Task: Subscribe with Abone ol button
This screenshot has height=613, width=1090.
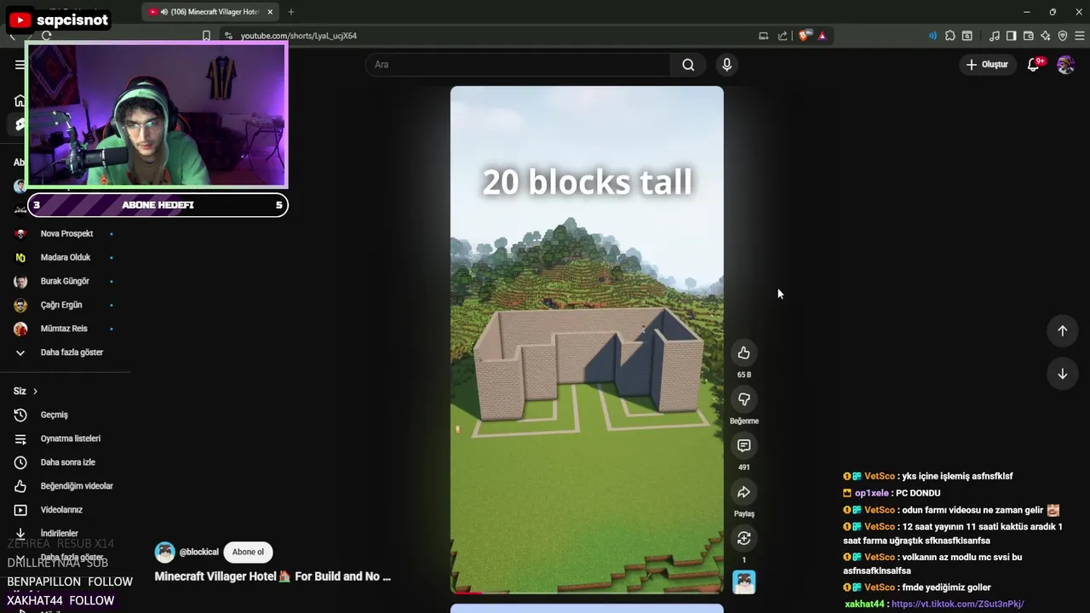Action: (248, 552)
